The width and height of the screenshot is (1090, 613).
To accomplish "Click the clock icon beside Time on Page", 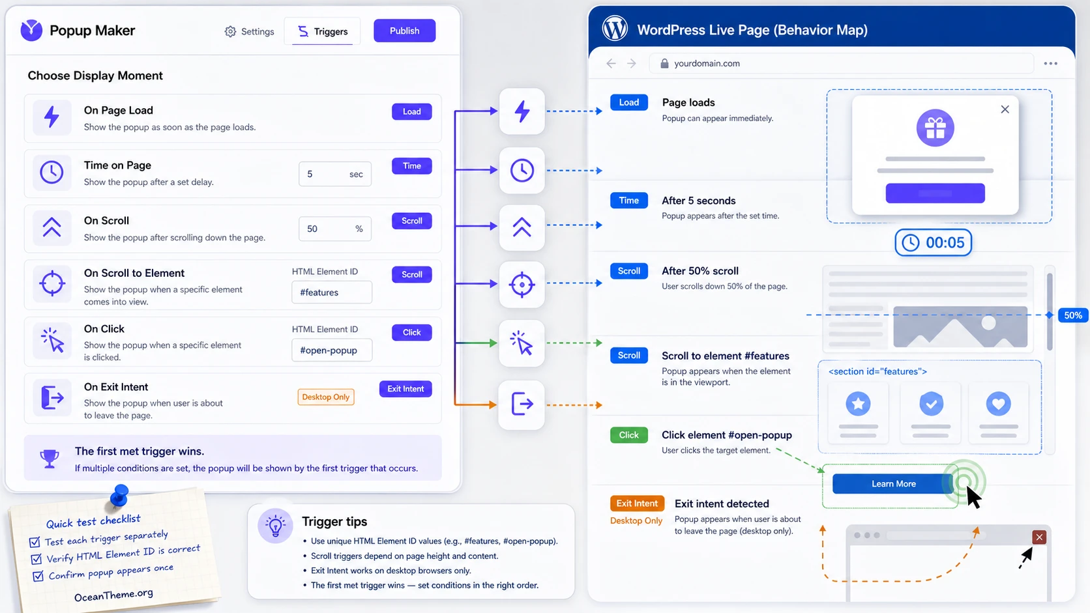I will pos(52,173).
